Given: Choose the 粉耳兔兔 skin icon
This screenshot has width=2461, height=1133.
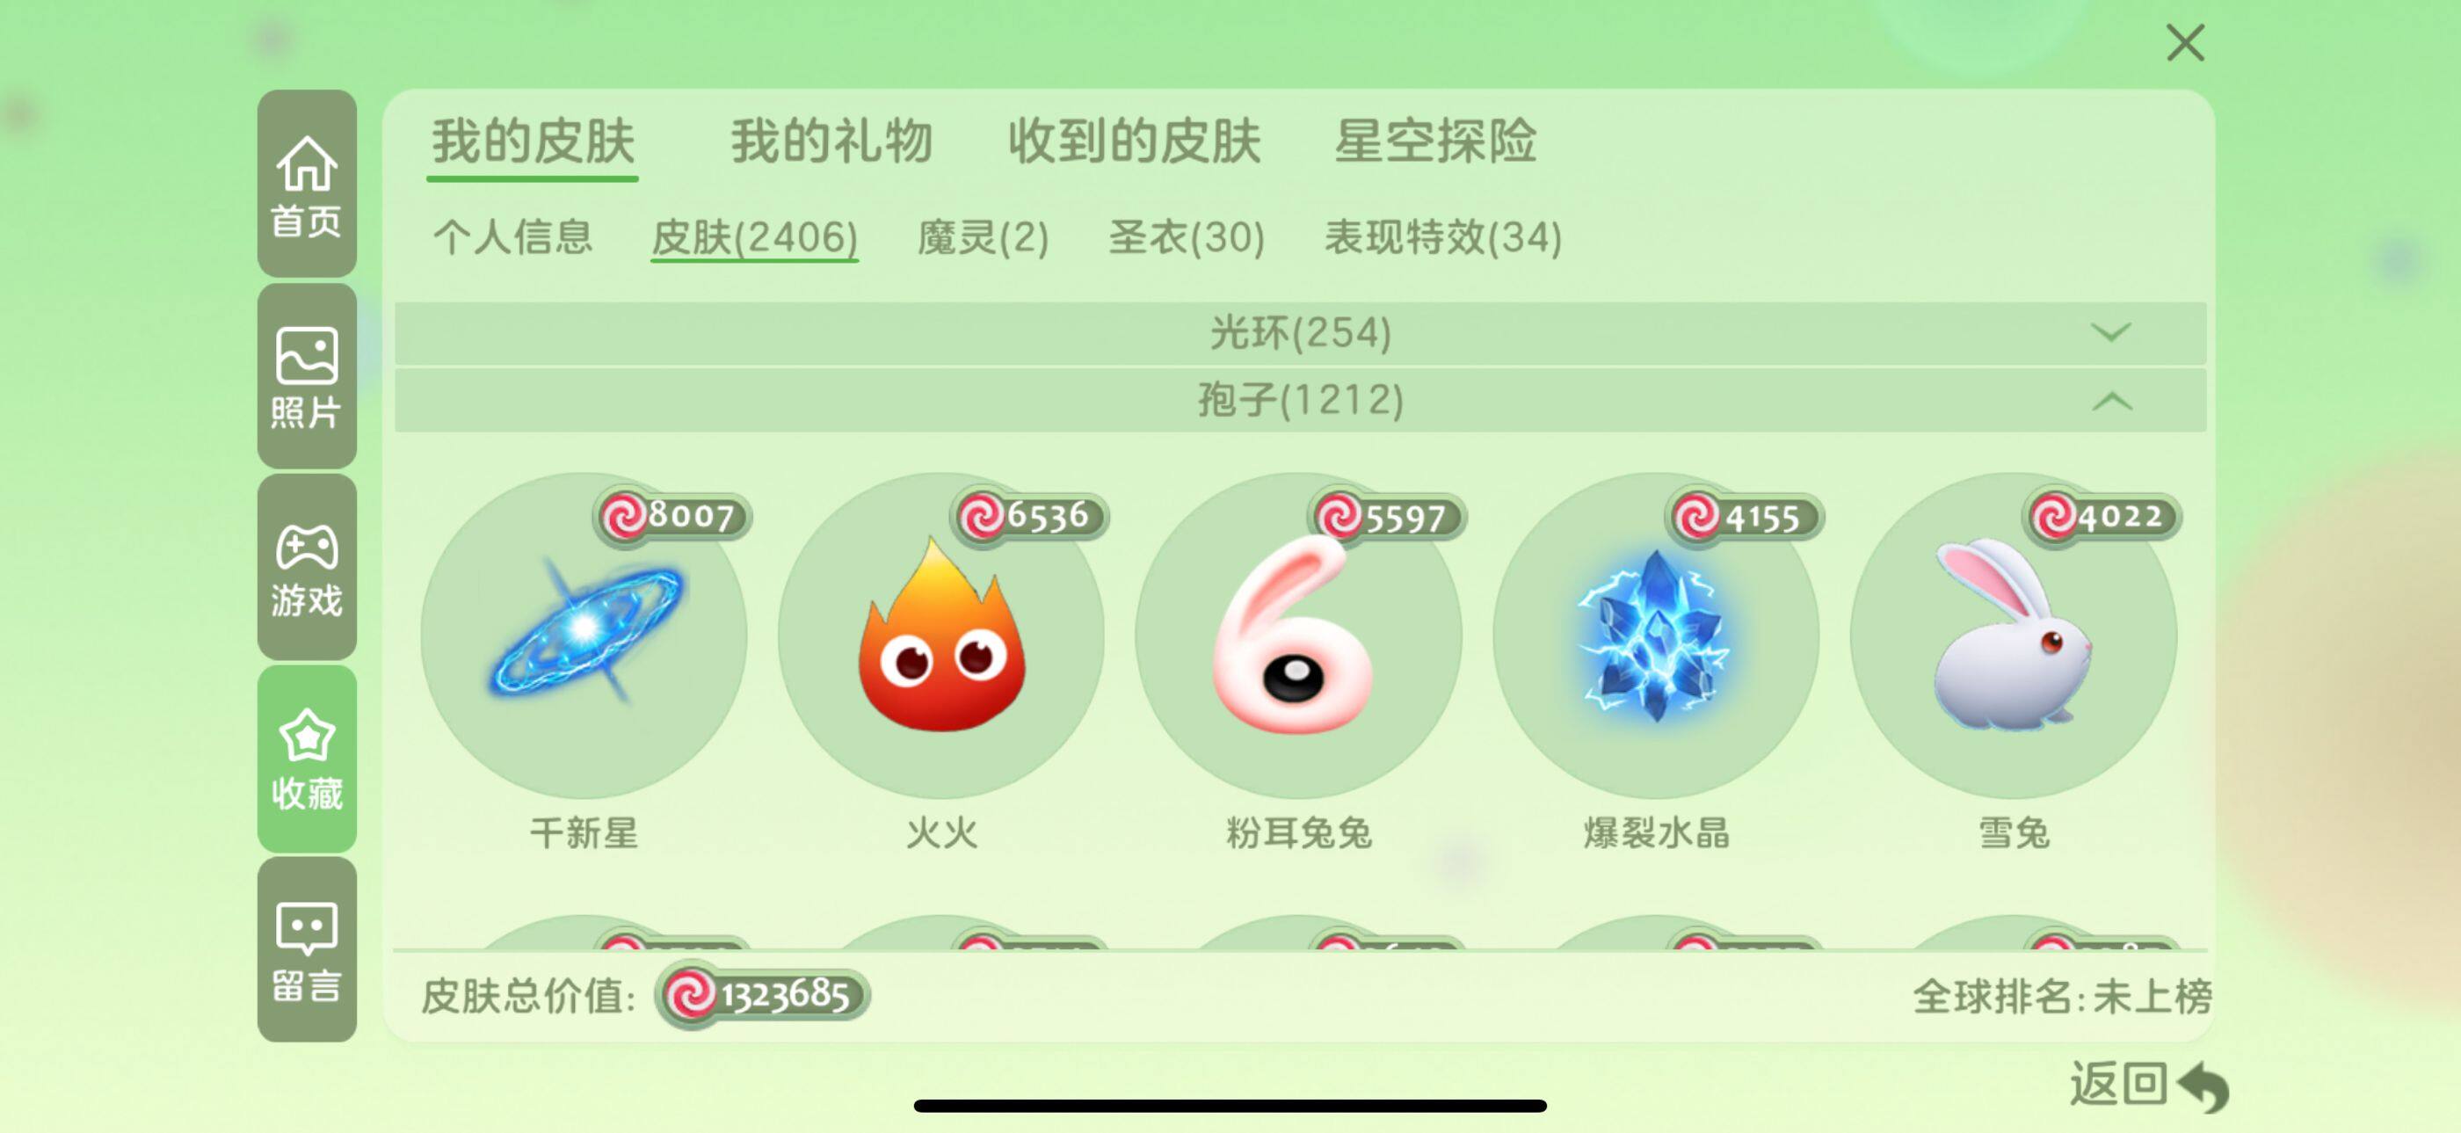Looking at the screenshot, I should (1298, 636).
